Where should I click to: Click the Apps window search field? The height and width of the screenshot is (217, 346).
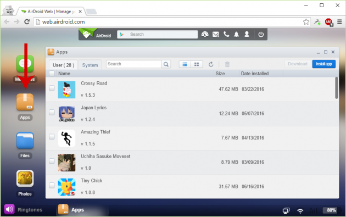[133, 64]
